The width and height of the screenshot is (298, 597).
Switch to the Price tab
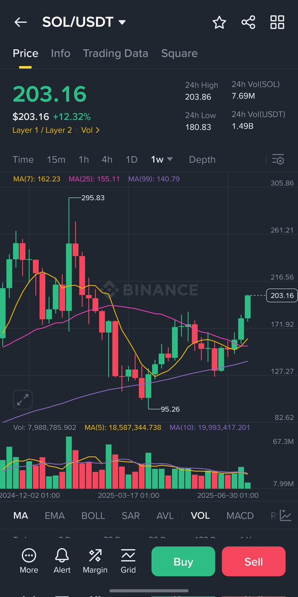(x=25, y=53)
